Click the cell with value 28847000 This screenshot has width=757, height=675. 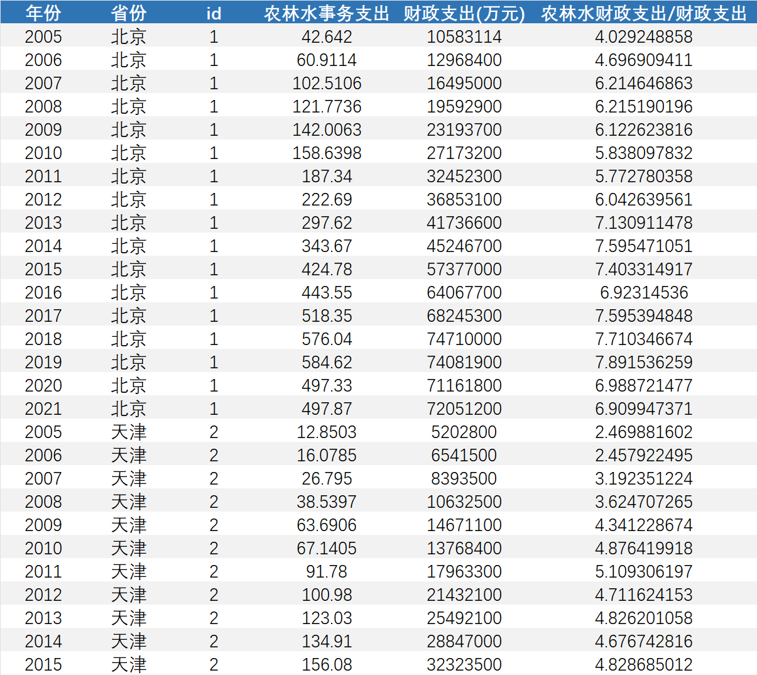point(464,642)
